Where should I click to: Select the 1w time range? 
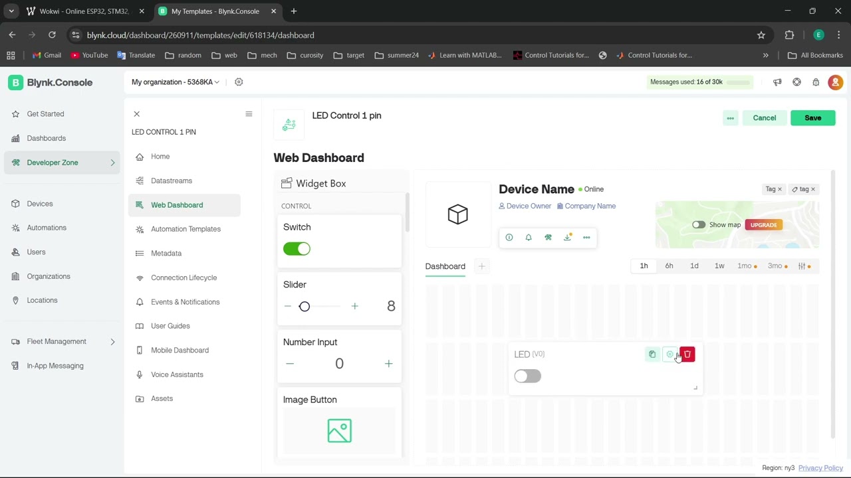tap(719, 266)
